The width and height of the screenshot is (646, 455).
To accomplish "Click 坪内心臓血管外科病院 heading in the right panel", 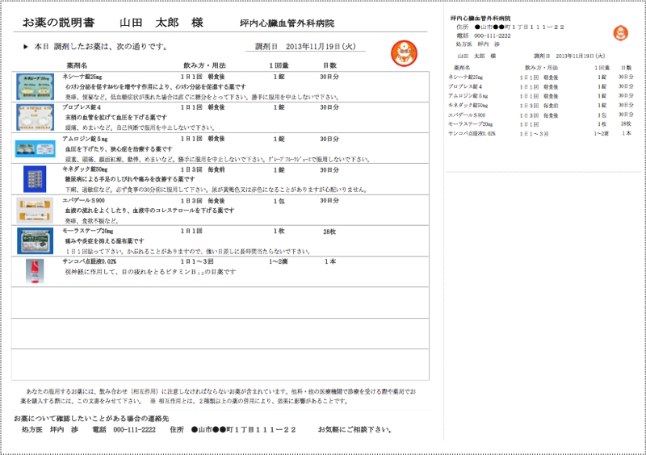I will (x=480, y=18).
